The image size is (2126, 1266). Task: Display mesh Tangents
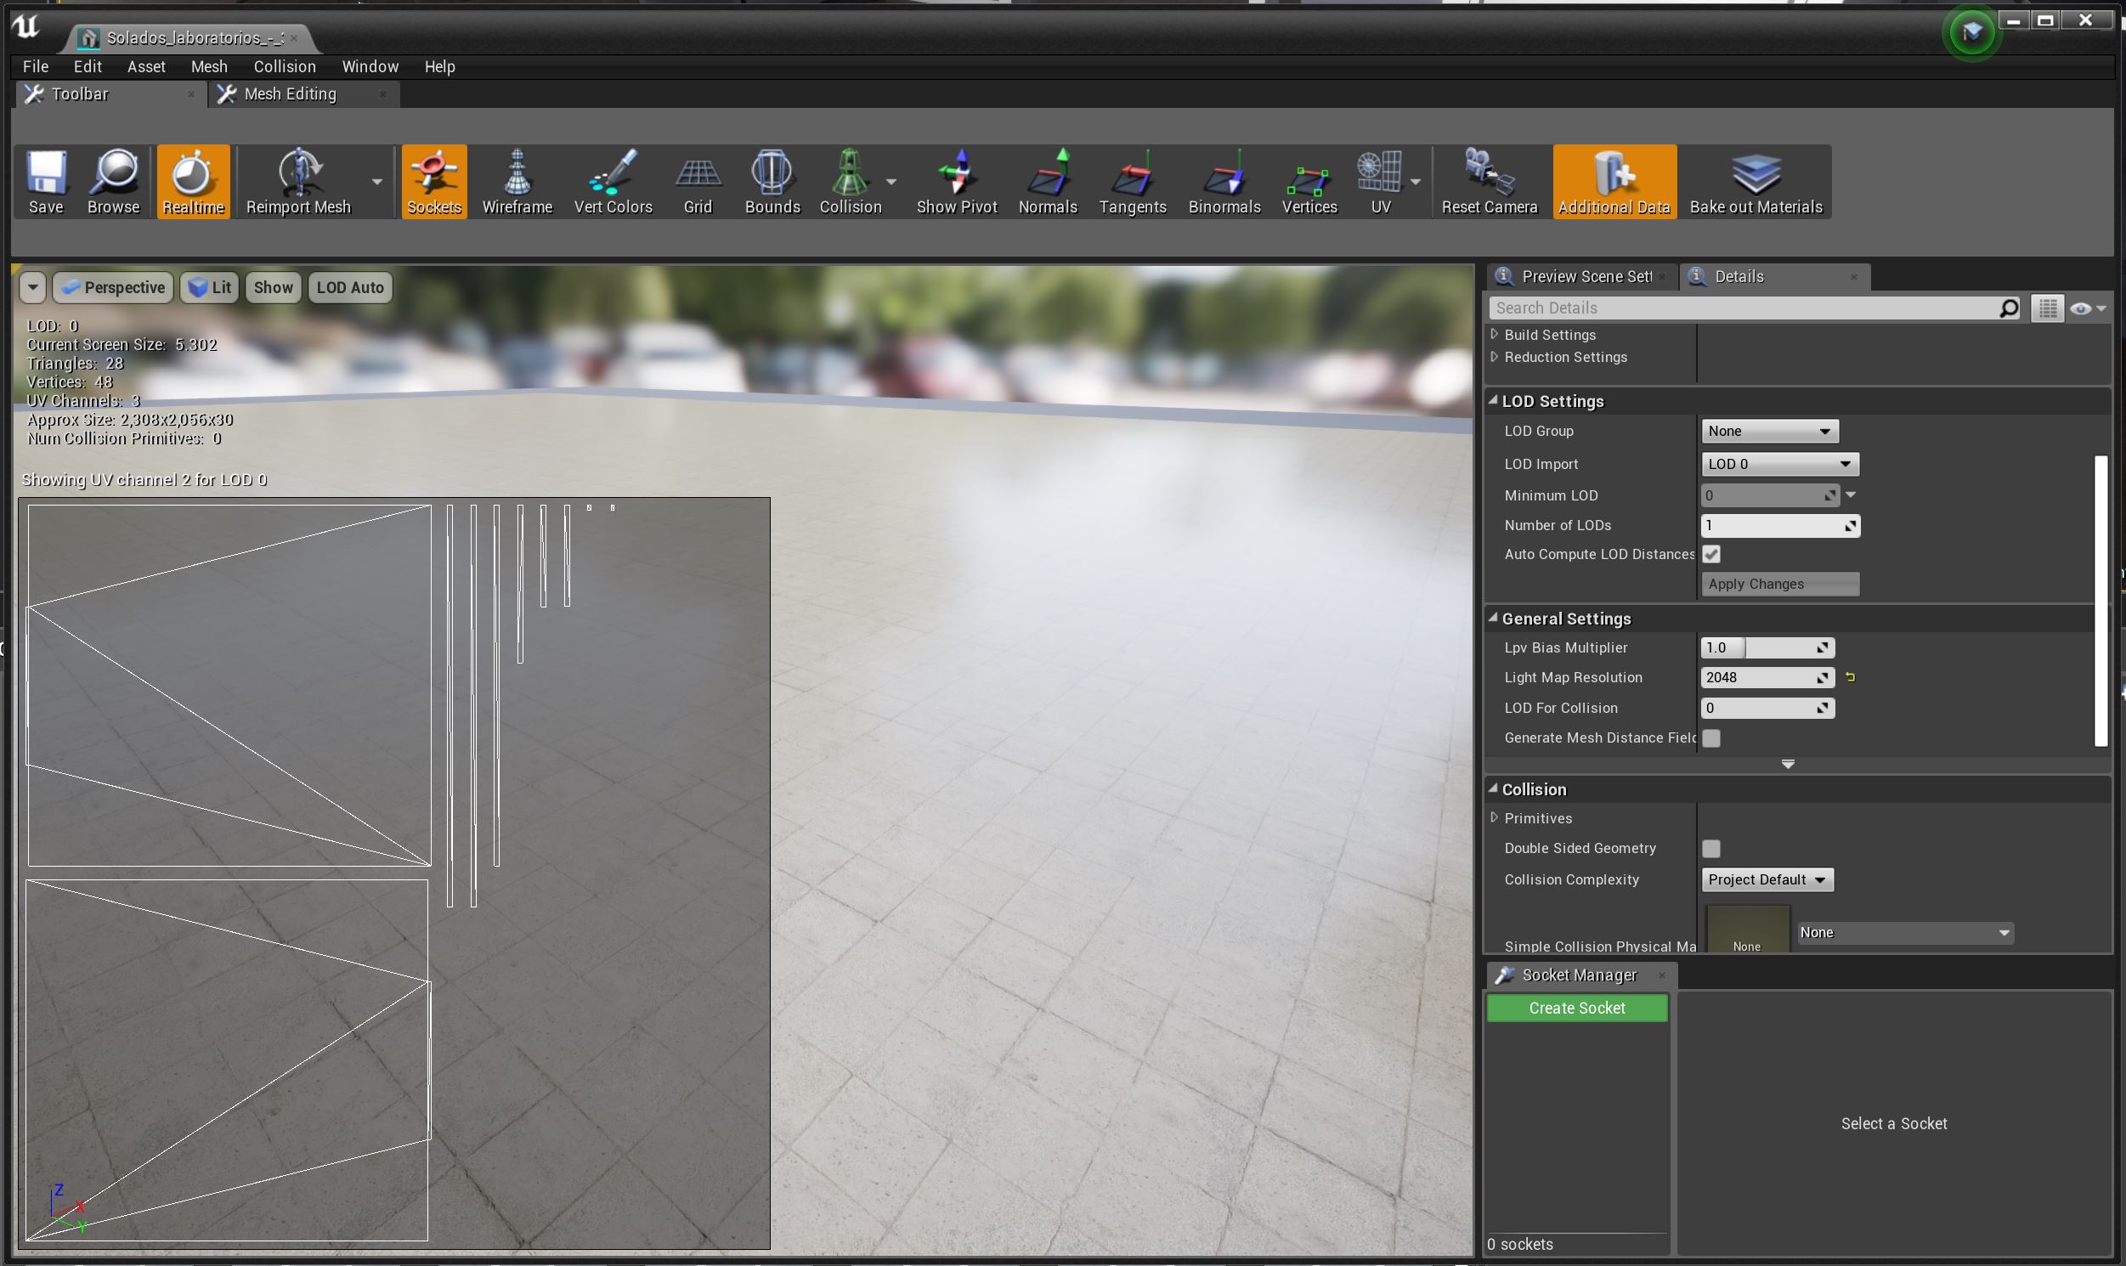[x=1132, y=182]
